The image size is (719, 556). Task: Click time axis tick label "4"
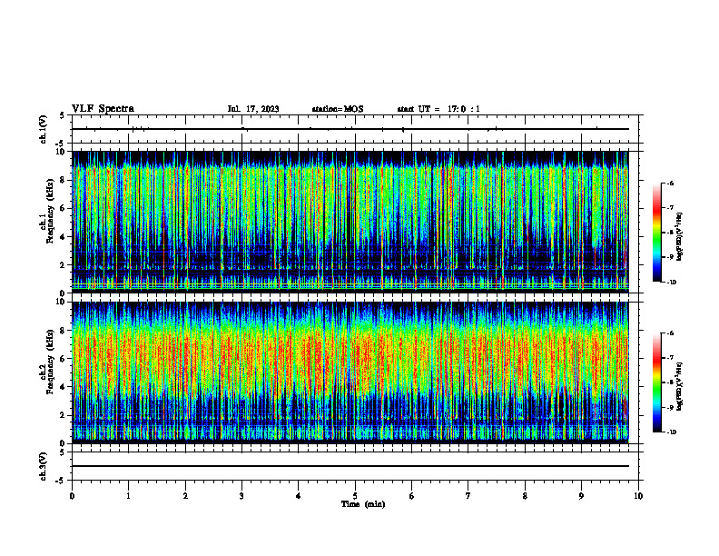point(299,496)
